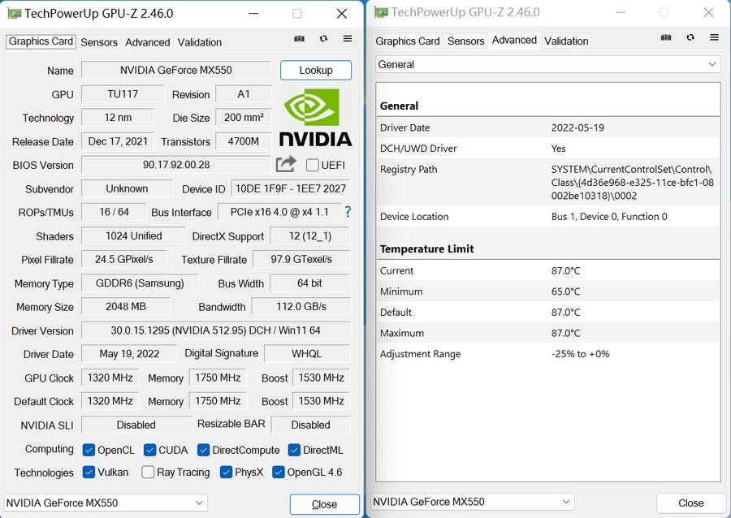Click the Close button in the left window

click(324, 504)
